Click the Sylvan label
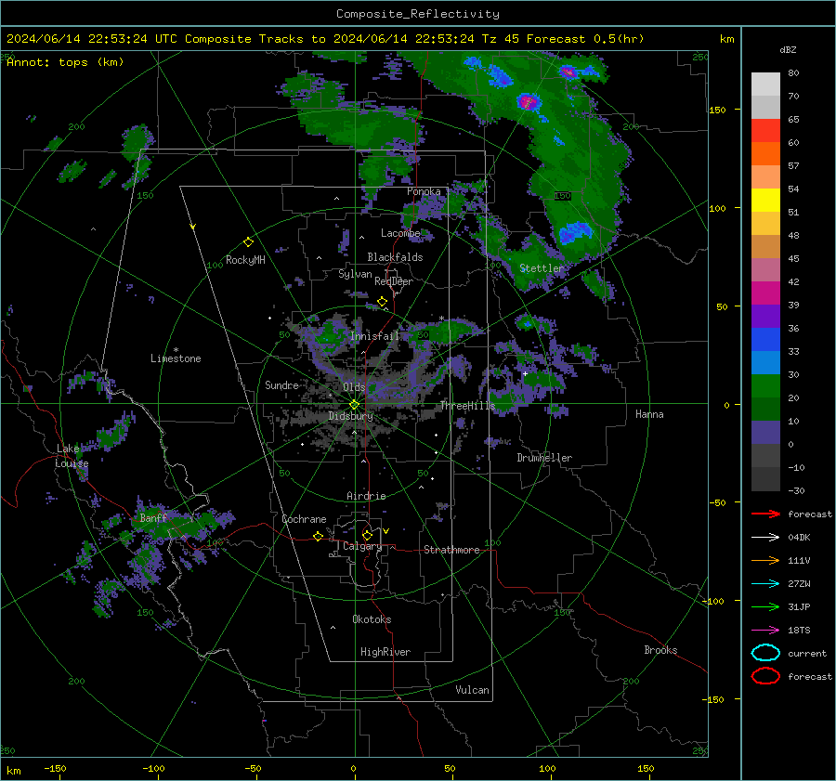The image size is (836, 781). [355, 274]
